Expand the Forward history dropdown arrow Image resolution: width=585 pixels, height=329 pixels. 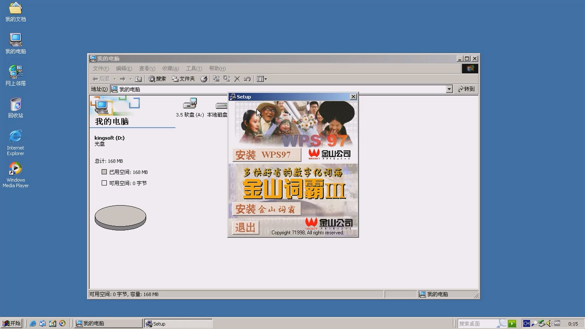click(130, 79)
